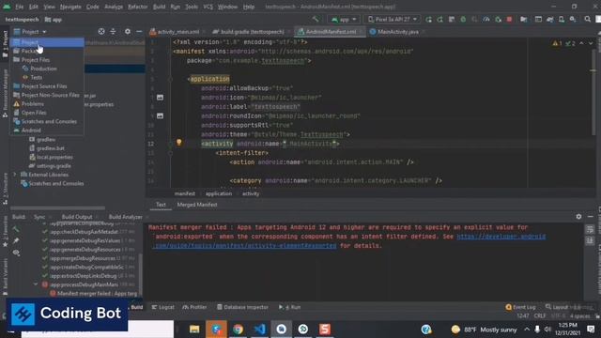Image resolution: width=601 pixels, height=338 pixels.
Task: Click the 'activity' breadcrumb item
Action: [x=251, y=193]
